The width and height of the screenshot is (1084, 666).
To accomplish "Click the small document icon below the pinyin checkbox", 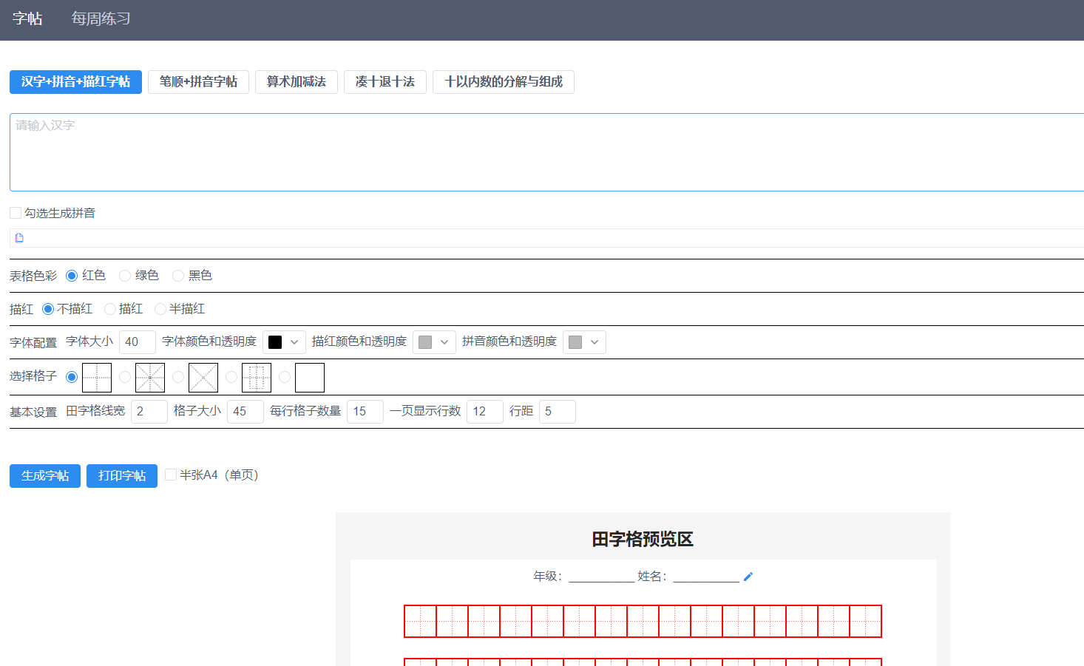I will pyautogui.click(x=19, y=238).
